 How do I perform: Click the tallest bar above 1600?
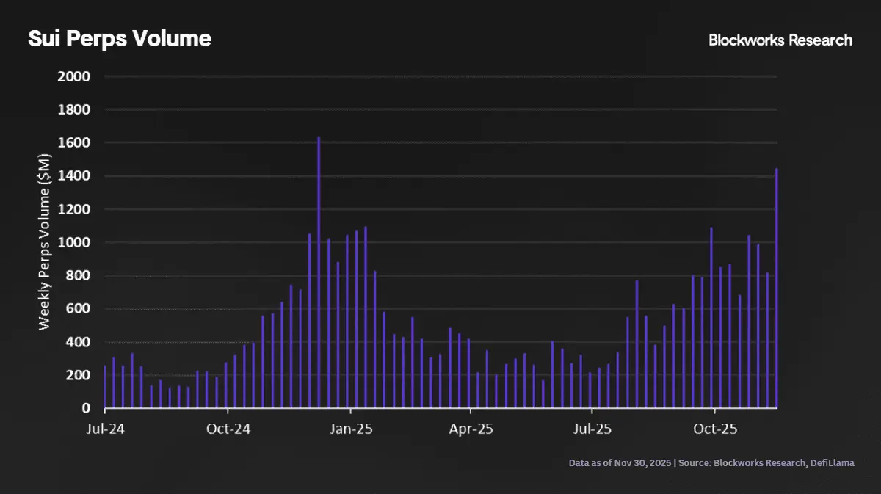319,272
